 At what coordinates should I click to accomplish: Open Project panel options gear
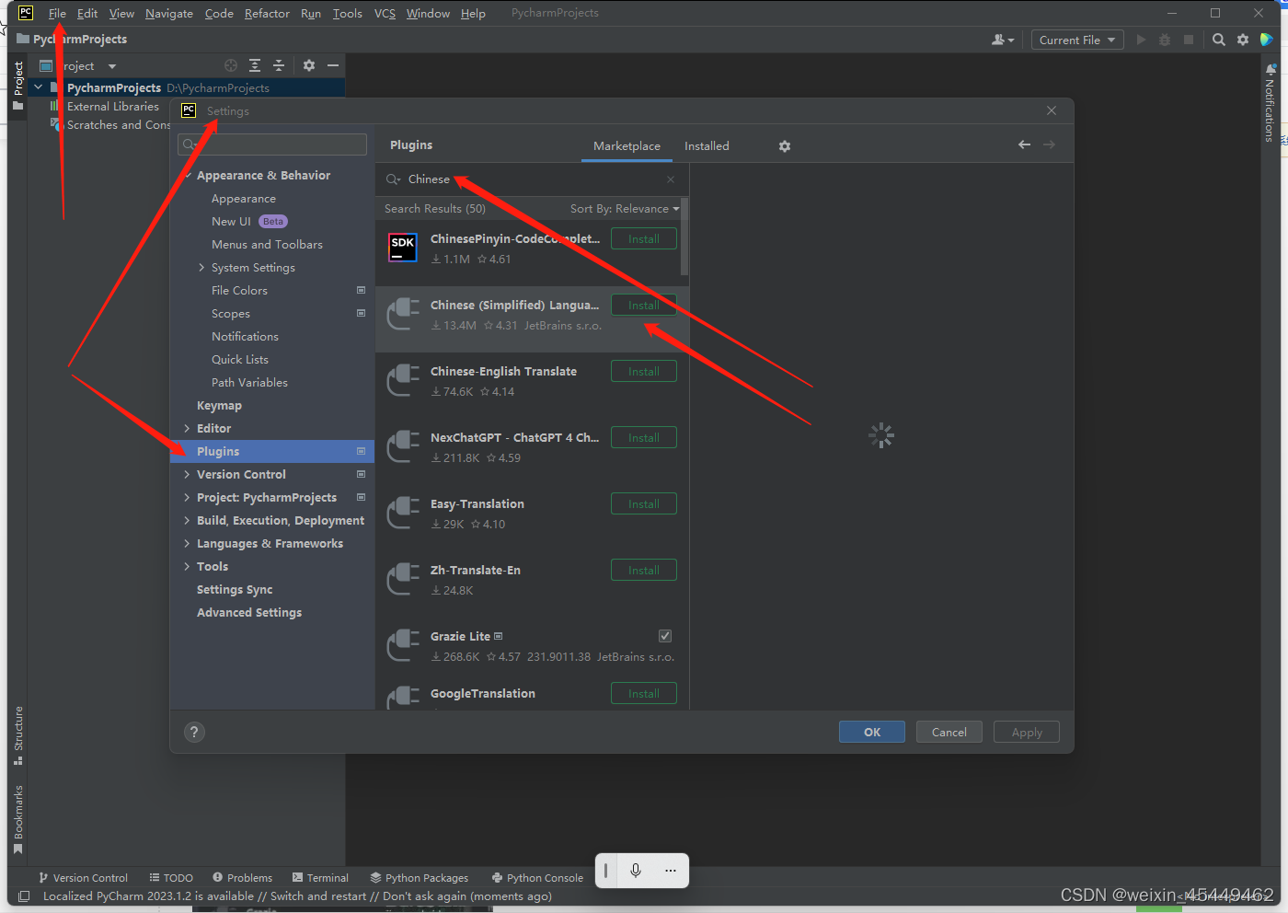309,65
